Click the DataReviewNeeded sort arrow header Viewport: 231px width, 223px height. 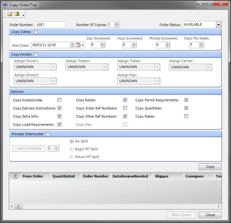[x=150, y=176]
